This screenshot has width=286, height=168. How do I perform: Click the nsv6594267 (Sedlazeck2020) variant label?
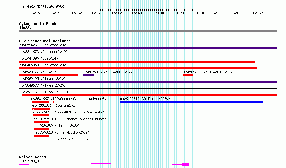click(44, 45)
